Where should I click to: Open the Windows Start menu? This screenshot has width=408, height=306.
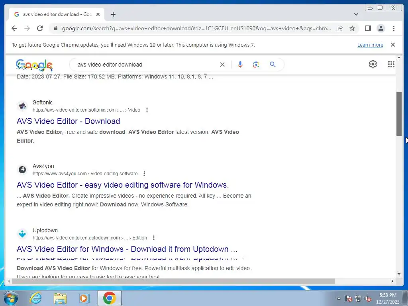tap(10, 298)
